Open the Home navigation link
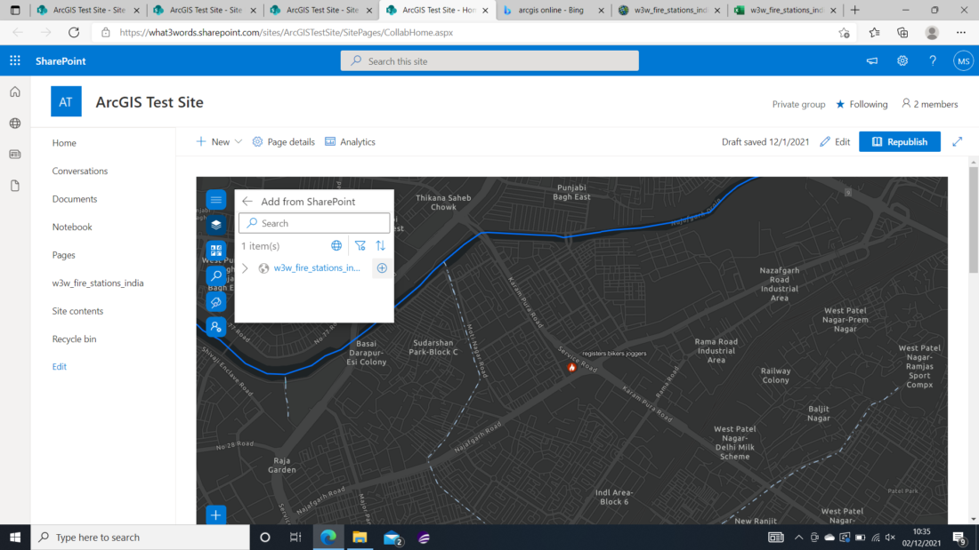The height and width of the screenshot is (550, 979). [64, 143]
